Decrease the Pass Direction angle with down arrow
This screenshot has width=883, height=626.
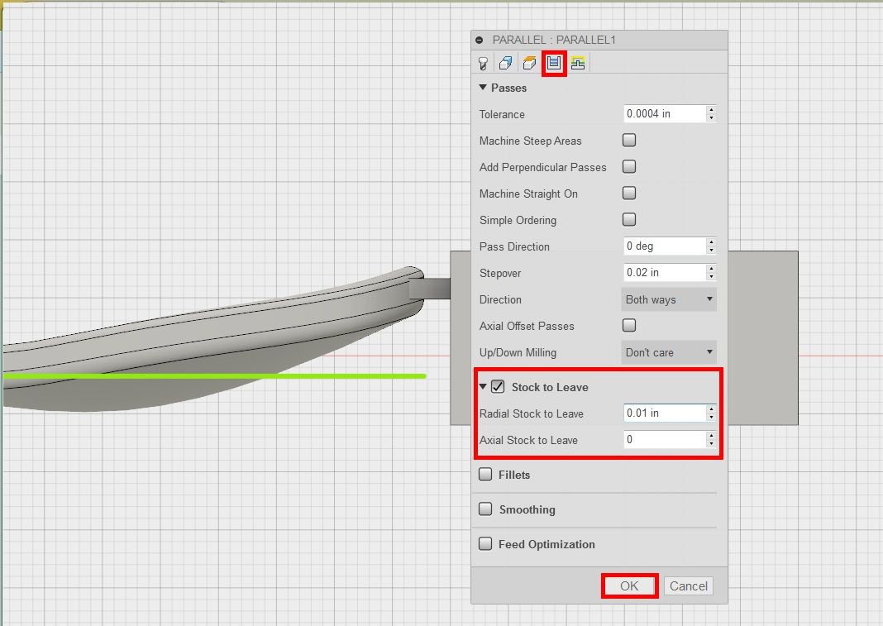pos(712,251)
